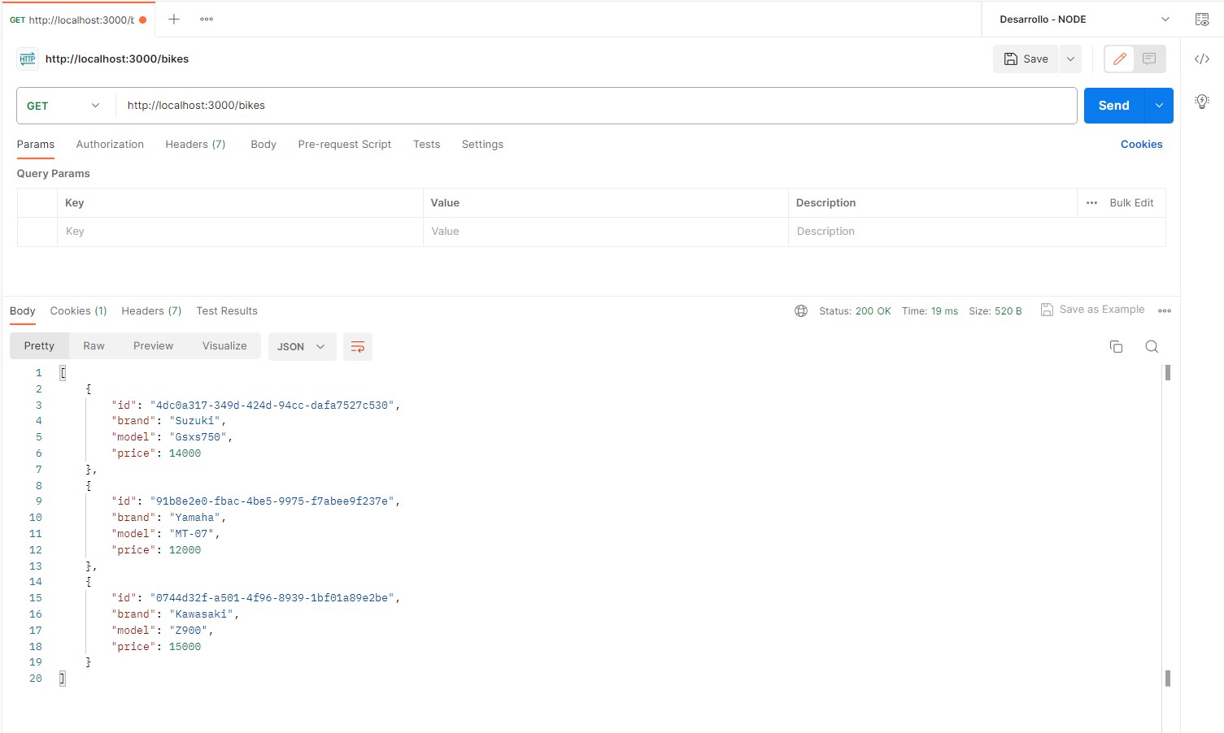
Task: Open the lightbulb info panel icon
Action: [x=1202, y=102]
